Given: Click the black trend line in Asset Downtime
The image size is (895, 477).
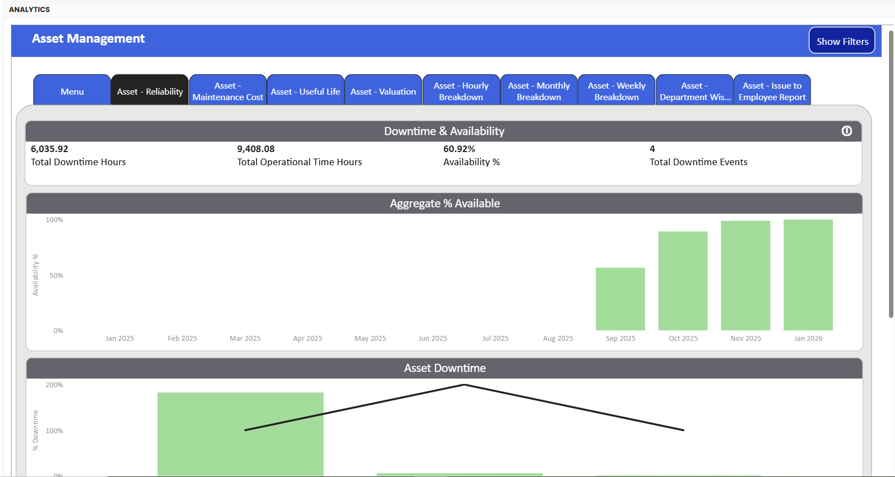Looking at the screenshot, I should 464,385.
